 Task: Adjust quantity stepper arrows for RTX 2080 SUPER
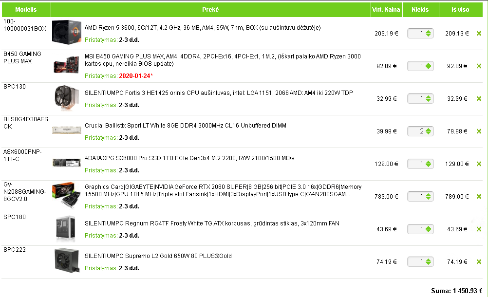(428, 197)
